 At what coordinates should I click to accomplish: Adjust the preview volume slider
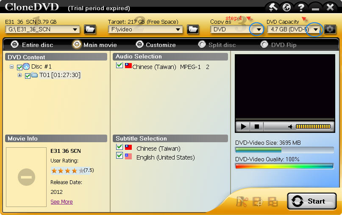click(313, 127)
